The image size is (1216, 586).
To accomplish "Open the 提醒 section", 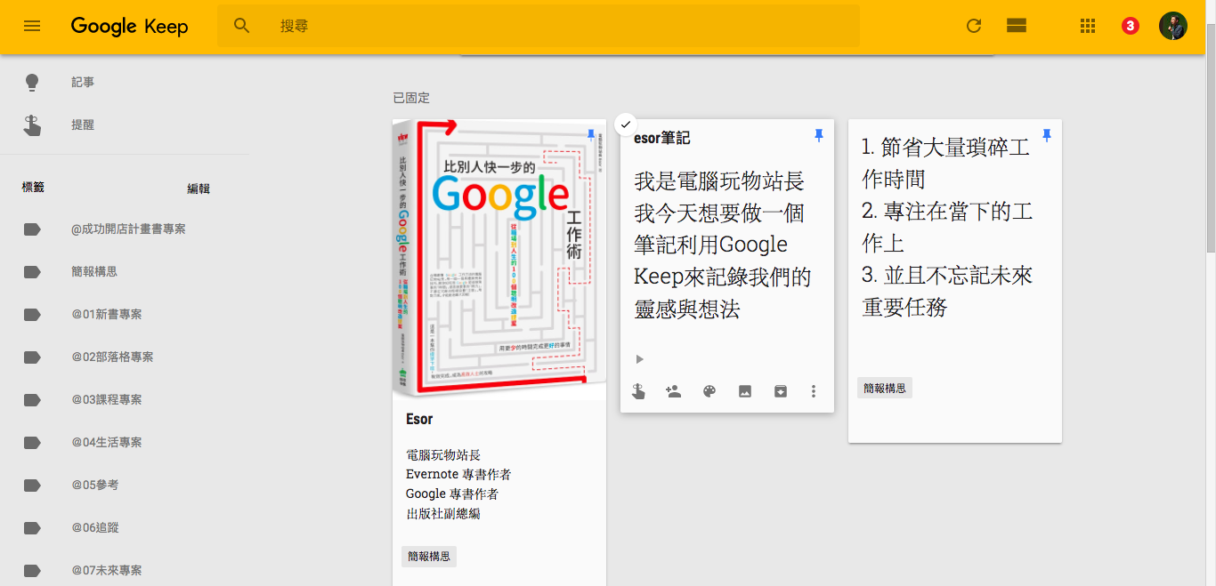I will click(83, 125).
